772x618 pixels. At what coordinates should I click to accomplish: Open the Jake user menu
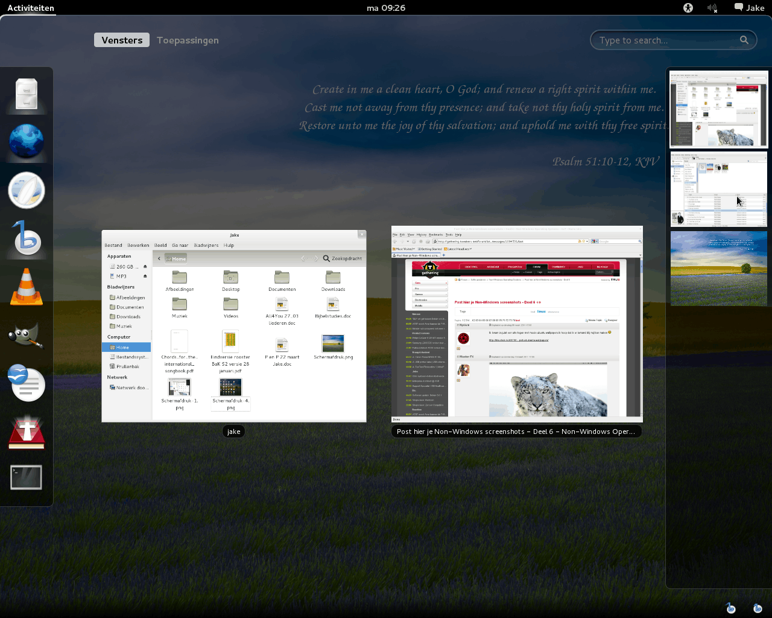pyautogui.click(x=749, y=8)
